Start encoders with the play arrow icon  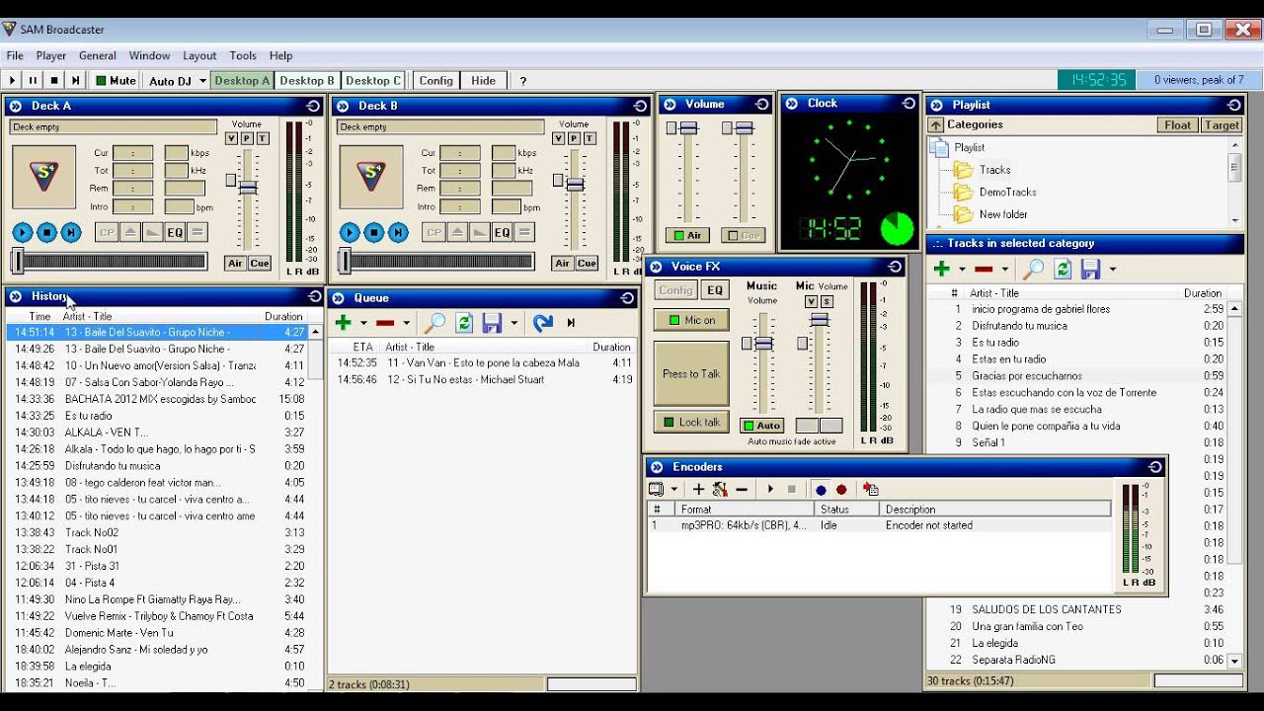pyautogui.click(x=770, y=489)
